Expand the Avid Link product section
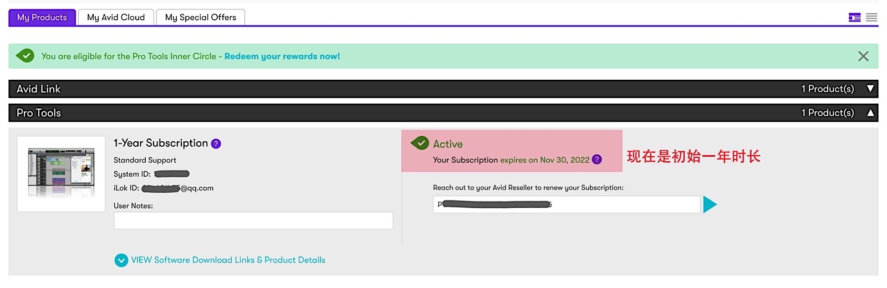 (x=443, y=89)
